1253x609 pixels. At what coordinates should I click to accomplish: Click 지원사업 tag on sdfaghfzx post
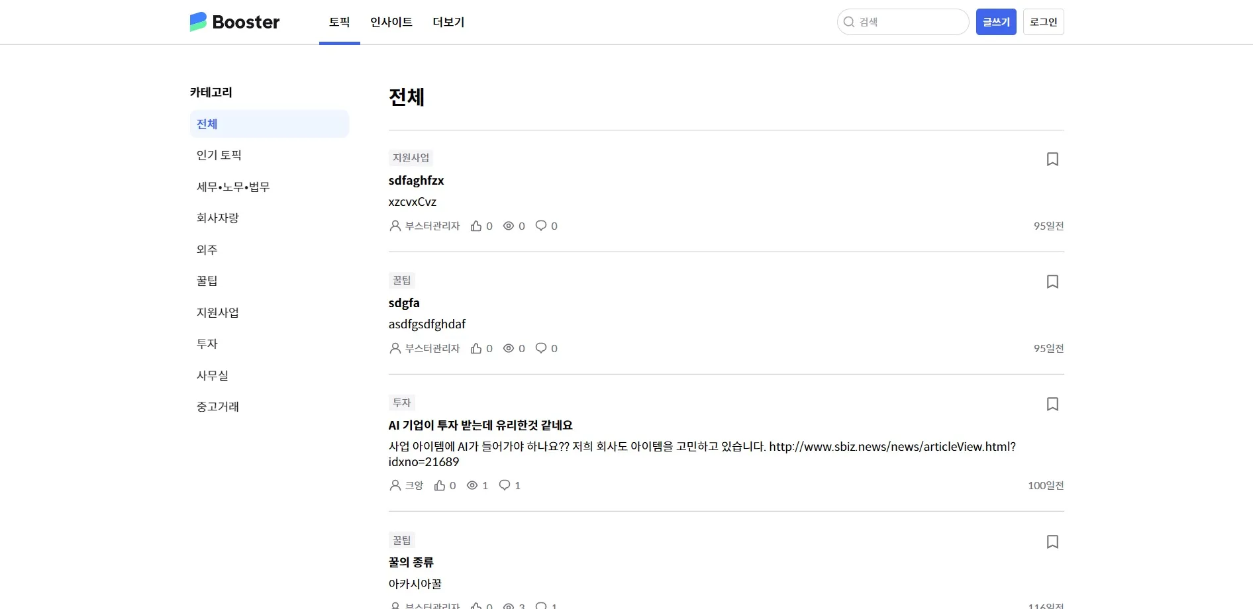(411, 158)
